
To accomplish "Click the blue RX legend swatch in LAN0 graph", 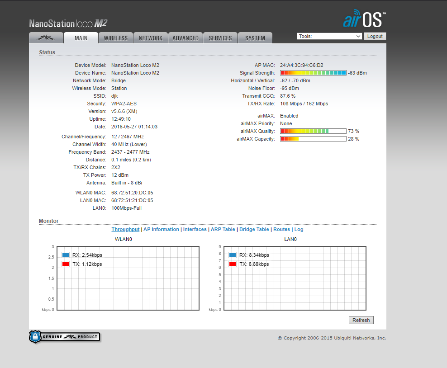I will (x=233, y=255).
